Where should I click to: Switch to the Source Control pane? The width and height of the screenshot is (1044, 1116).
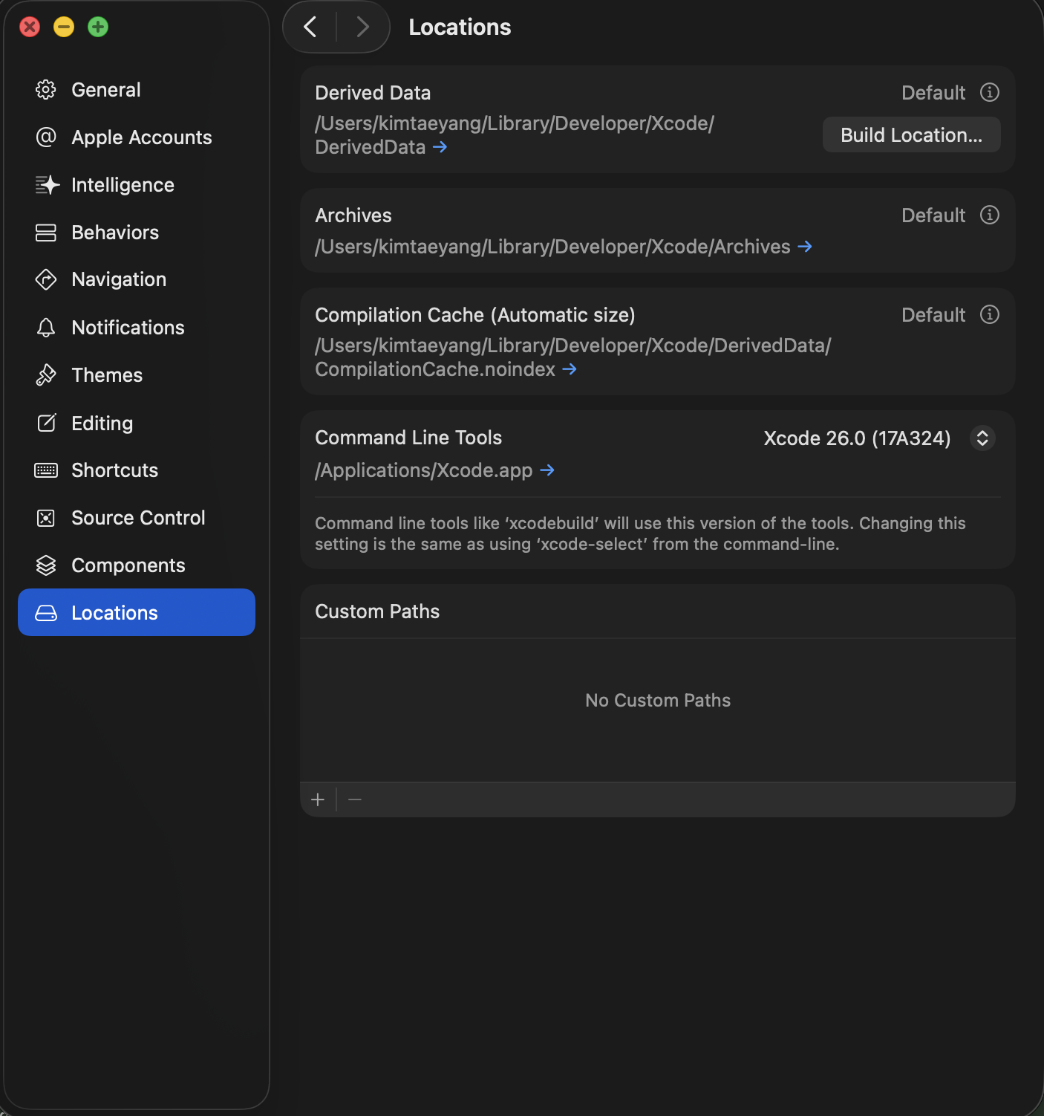[137, 518]
